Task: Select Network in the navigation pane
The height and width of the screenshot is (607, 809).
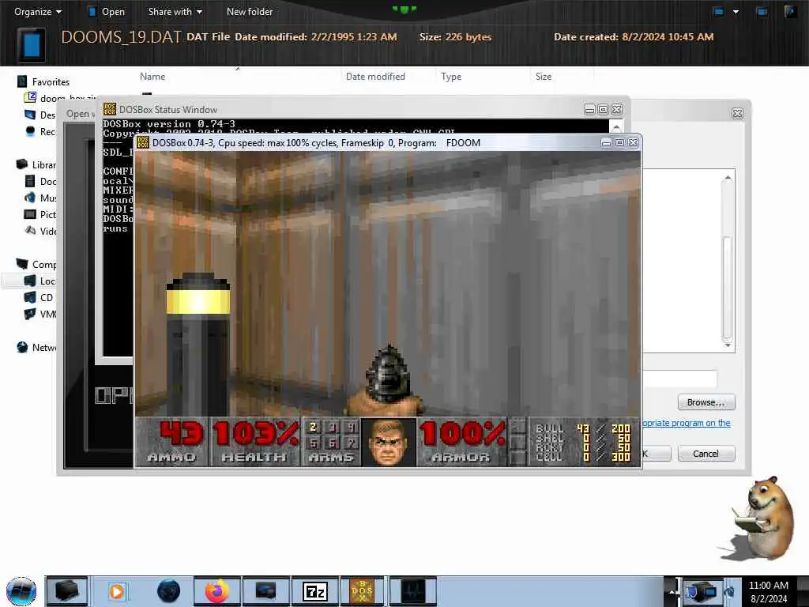Action: [x=44, y=348]
